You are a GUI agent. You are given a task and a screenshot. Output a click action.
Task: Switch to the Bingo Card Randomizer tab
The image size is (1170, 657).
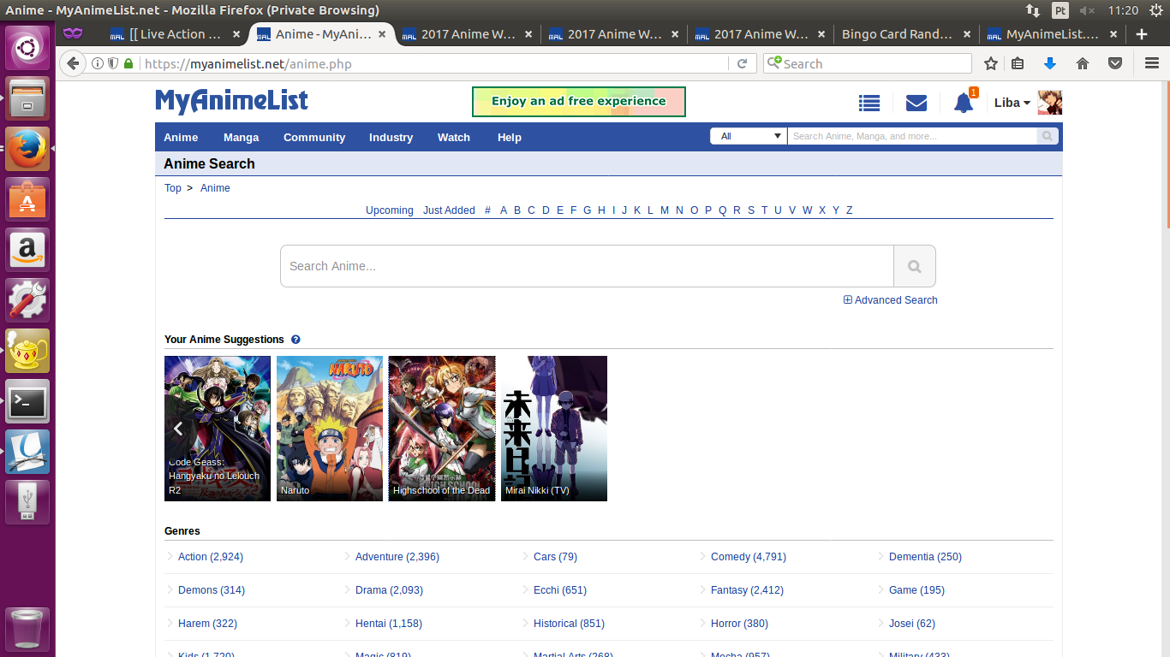tap(896, 34)
